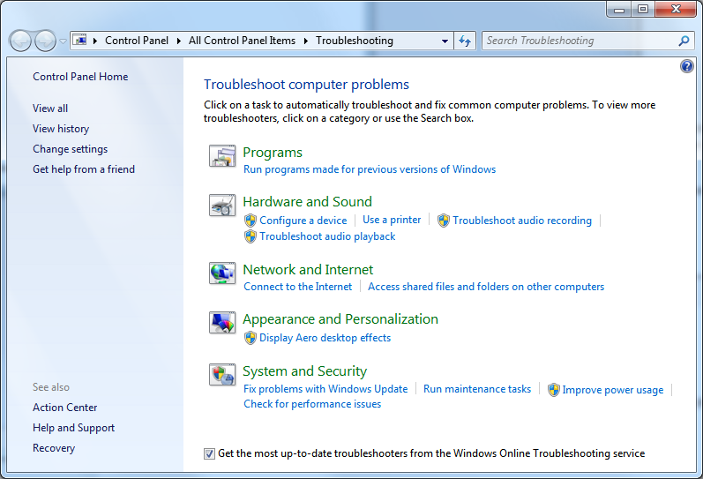
Task: Click the Control Panel icon in address bar
Action: (79, 41)
